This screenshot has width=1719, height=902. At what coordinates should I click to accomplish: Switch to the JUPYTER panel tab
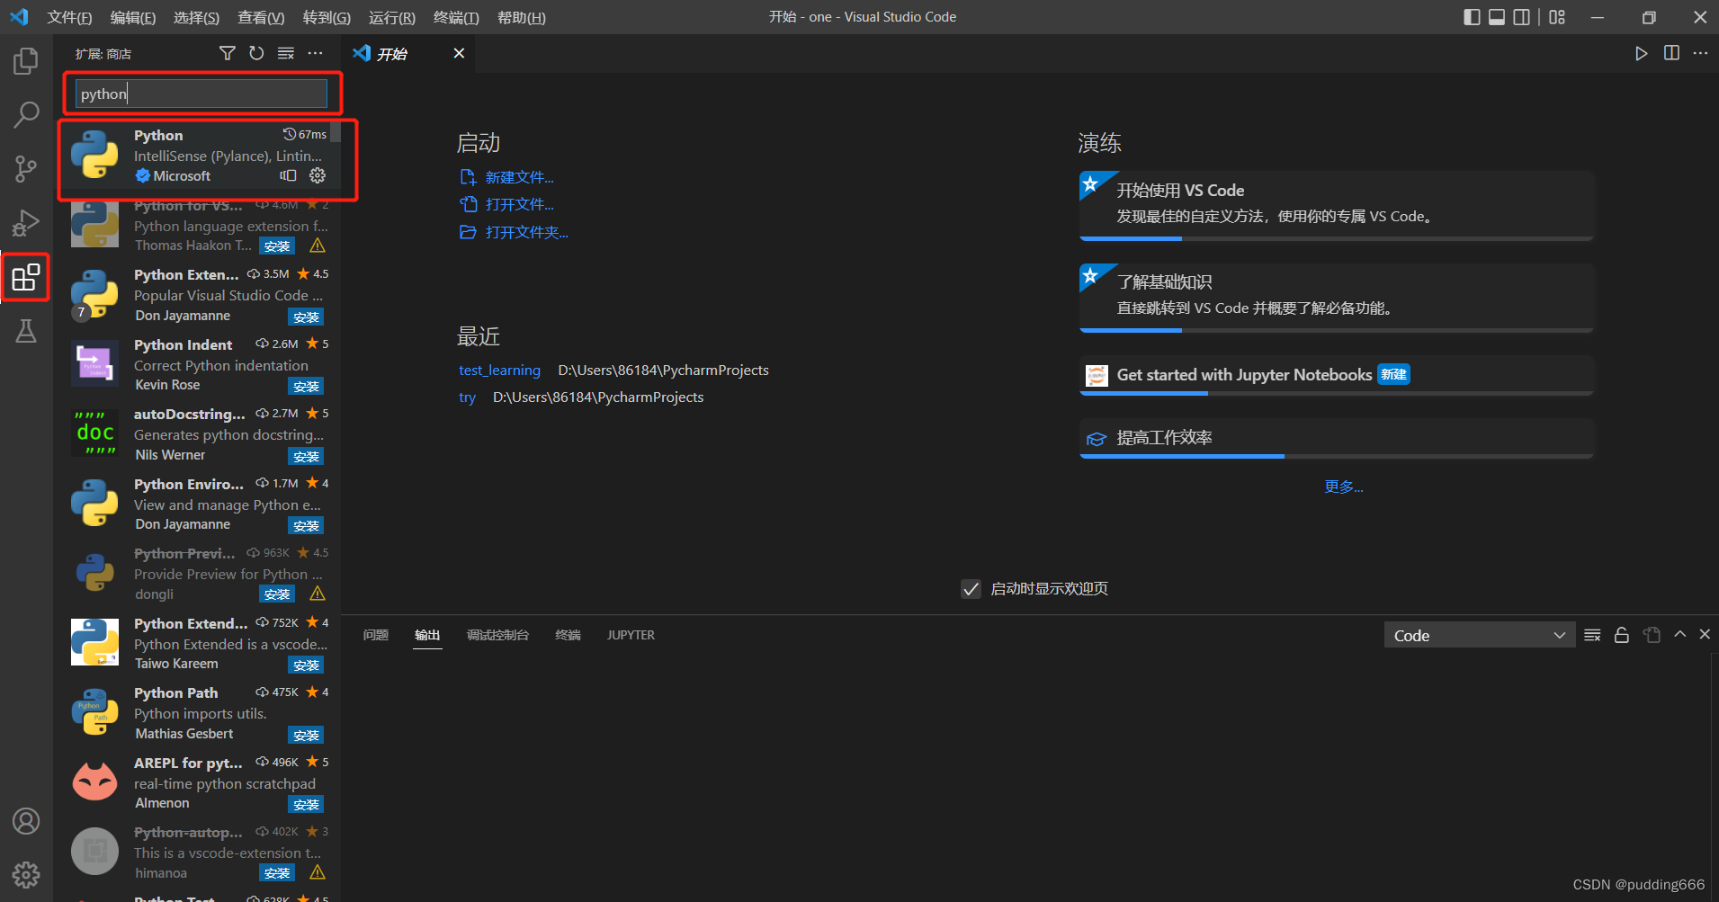click(631, 635)
